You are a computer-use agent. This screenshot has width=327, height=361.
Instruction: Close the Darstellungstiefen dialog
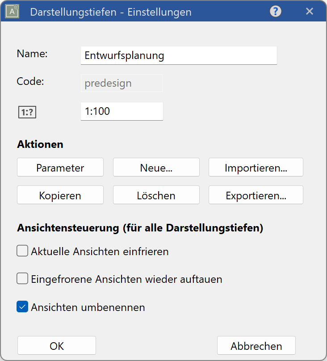click(310, 12)
